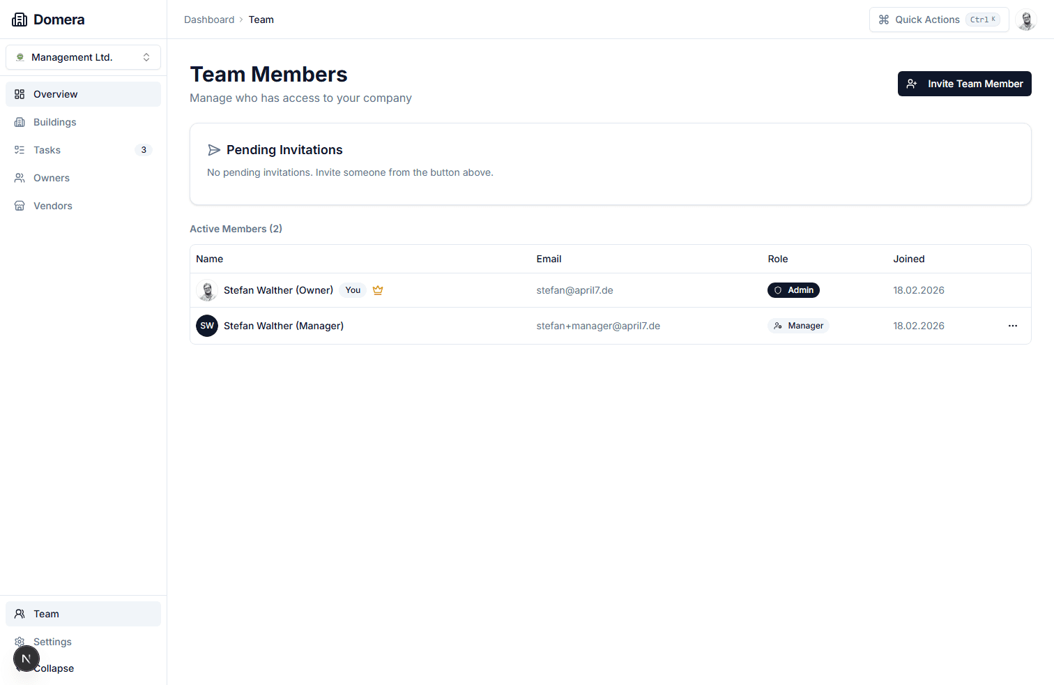Click the crown icon next to Stefan Walther

point(378,289)
